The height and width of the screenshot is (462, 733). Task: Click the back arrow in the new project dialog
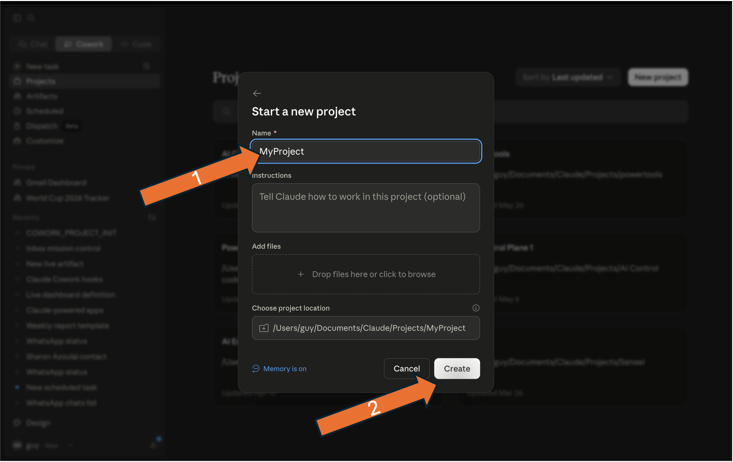[257, 93]
